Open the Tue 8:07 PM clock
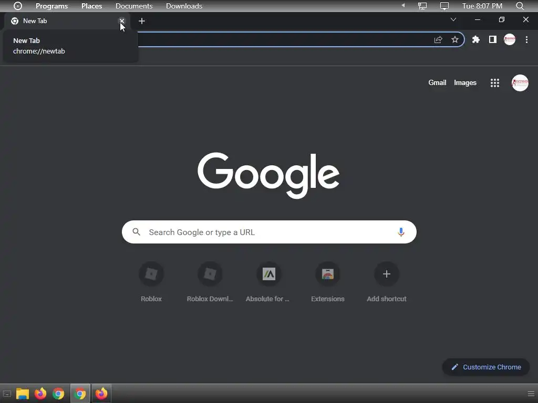538x403 pixels. (482, 6)
